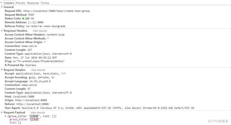Click the green status code indicator
Viewport: 231px width, 125px height.
pos(23,19)
